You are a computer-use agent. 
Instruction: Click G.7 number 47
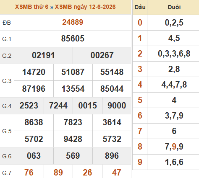[x=117, y=173]
